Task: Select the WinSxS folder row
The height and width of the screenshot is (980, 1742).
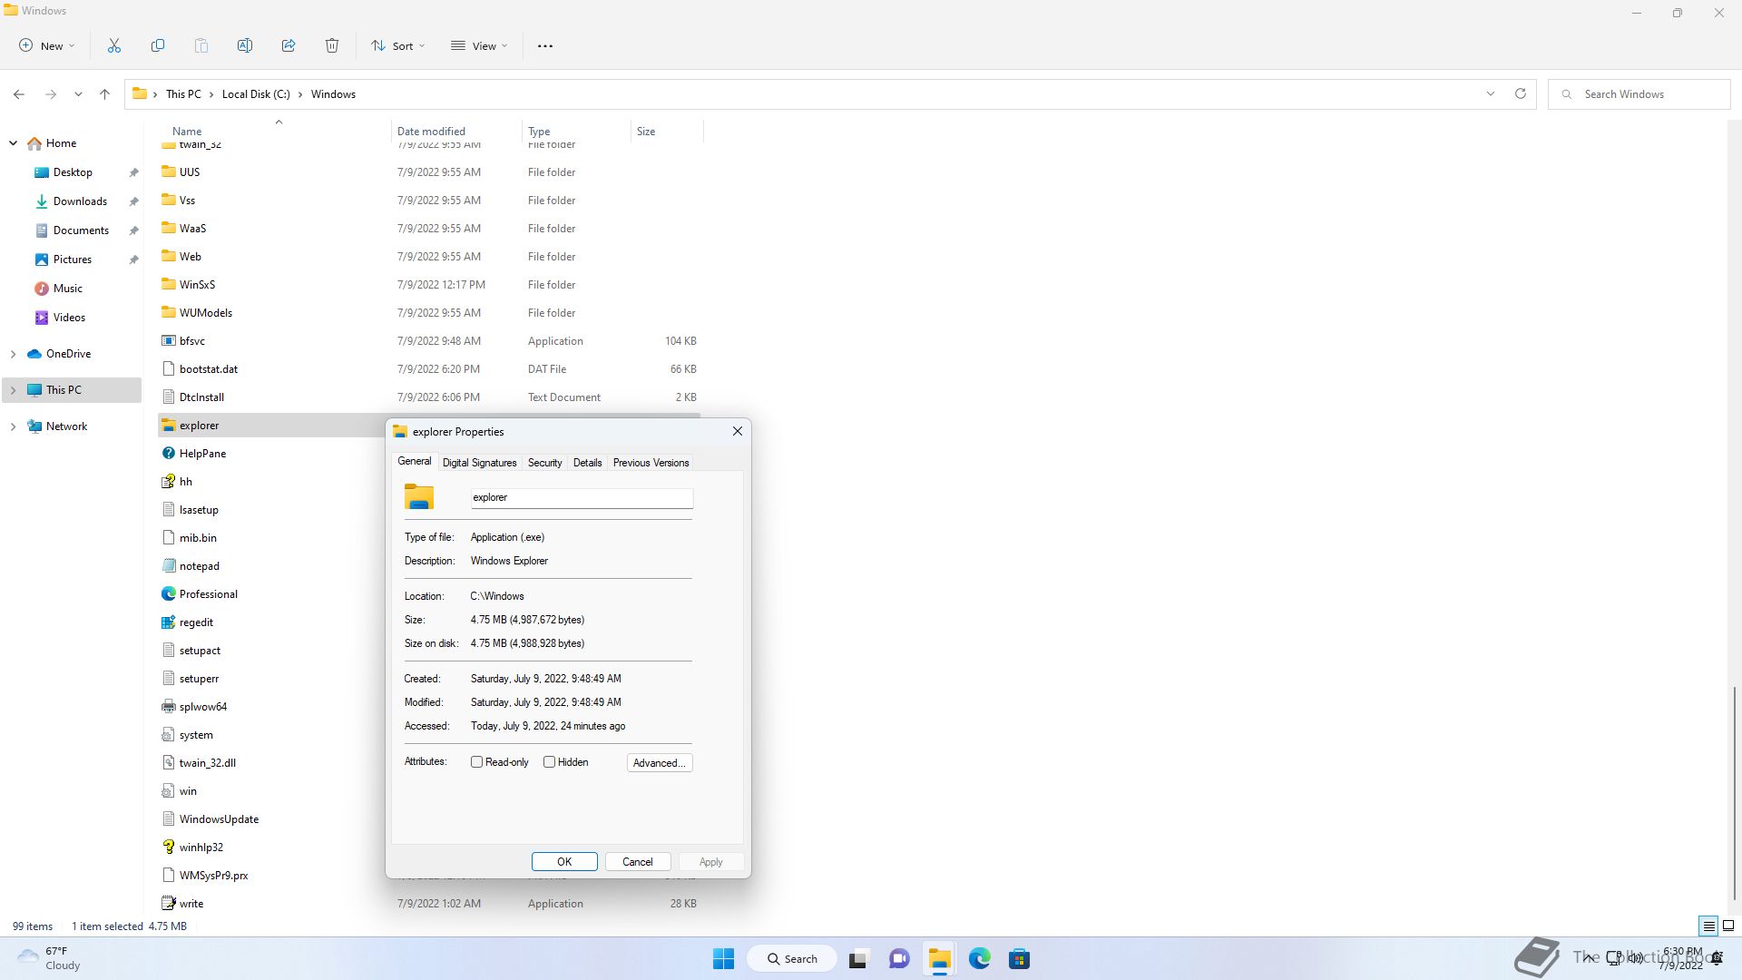Action: pos(429,285)
